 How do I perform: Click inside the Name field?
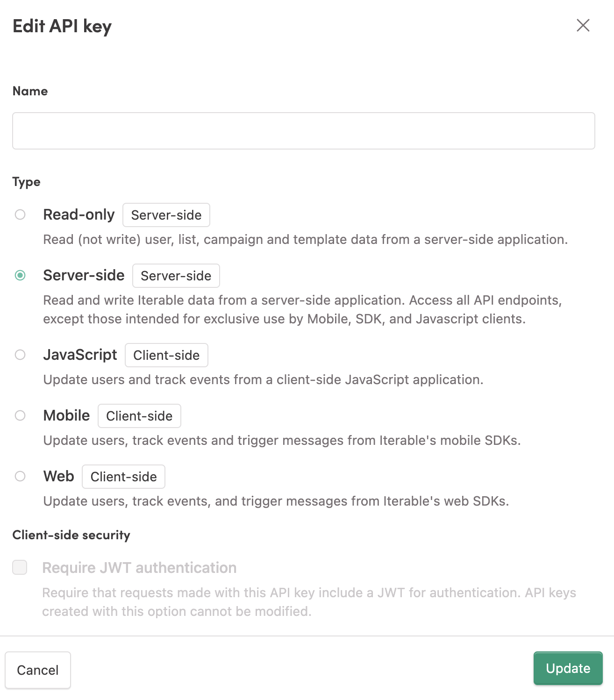coord(304,131)
